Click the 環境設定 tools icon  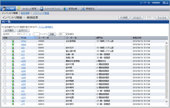pyautogui.click(x=83, y=8)
